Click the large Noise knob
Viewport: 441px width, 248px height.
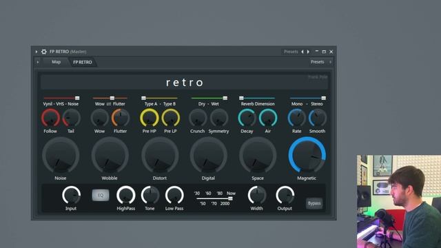tap(61, 155)
